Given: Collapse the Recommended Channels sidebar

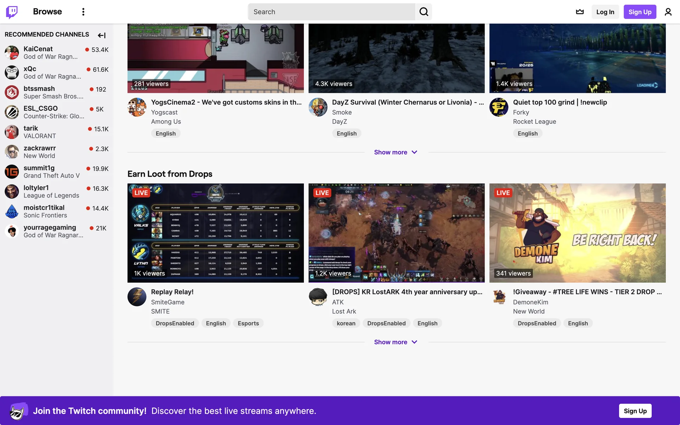Looking at the screenshot, I should pyautogui.click(x=102, y=35).
